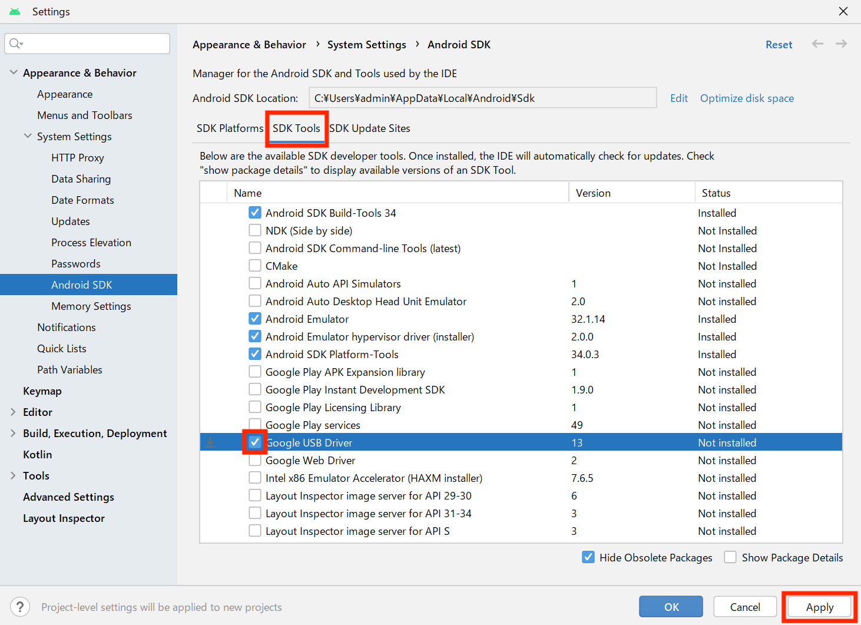
Task: Select Notifications in sidebar
Action: pyautogui.click(x=67, y=328)
